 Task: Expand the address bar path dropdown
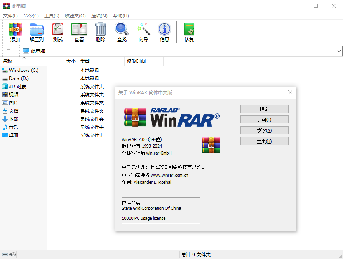coord(339,51)
